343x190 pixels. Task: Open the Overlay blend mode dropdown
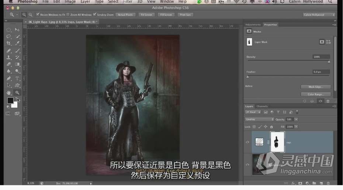[259, 119]
